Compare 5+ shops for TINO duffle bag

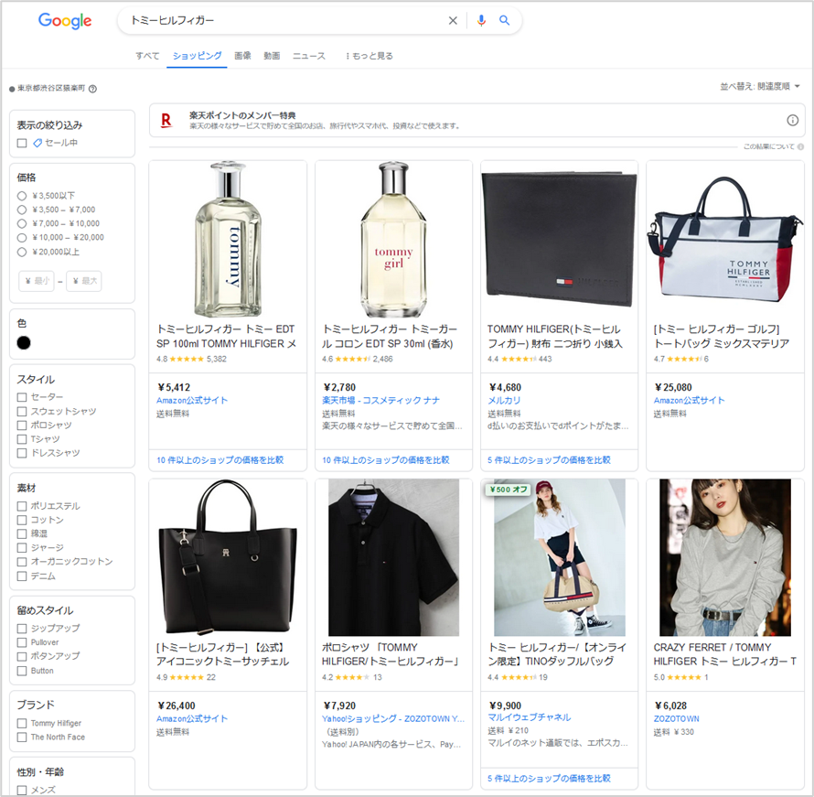[x=549, y=779]
